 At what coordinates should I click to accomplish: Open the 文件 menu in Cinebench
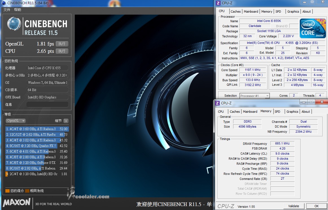pyautogui.click(x=7, y=10)
